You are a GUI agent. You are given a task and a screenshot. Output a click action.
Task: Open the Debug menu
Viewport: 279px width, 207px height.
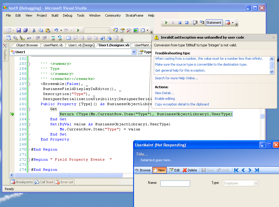point(67,15)
